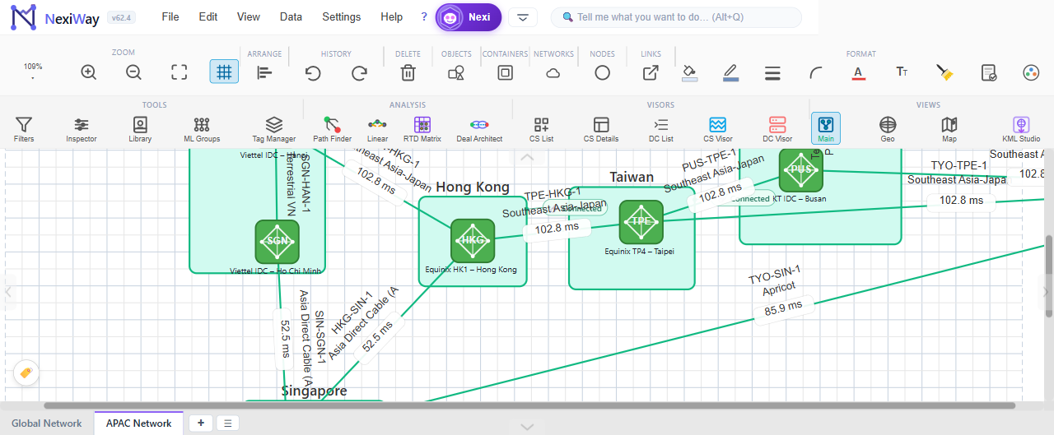Expand the dropdown beside Nexi button
This screenshot has width=1054, height=435.
tap(523, 17)
